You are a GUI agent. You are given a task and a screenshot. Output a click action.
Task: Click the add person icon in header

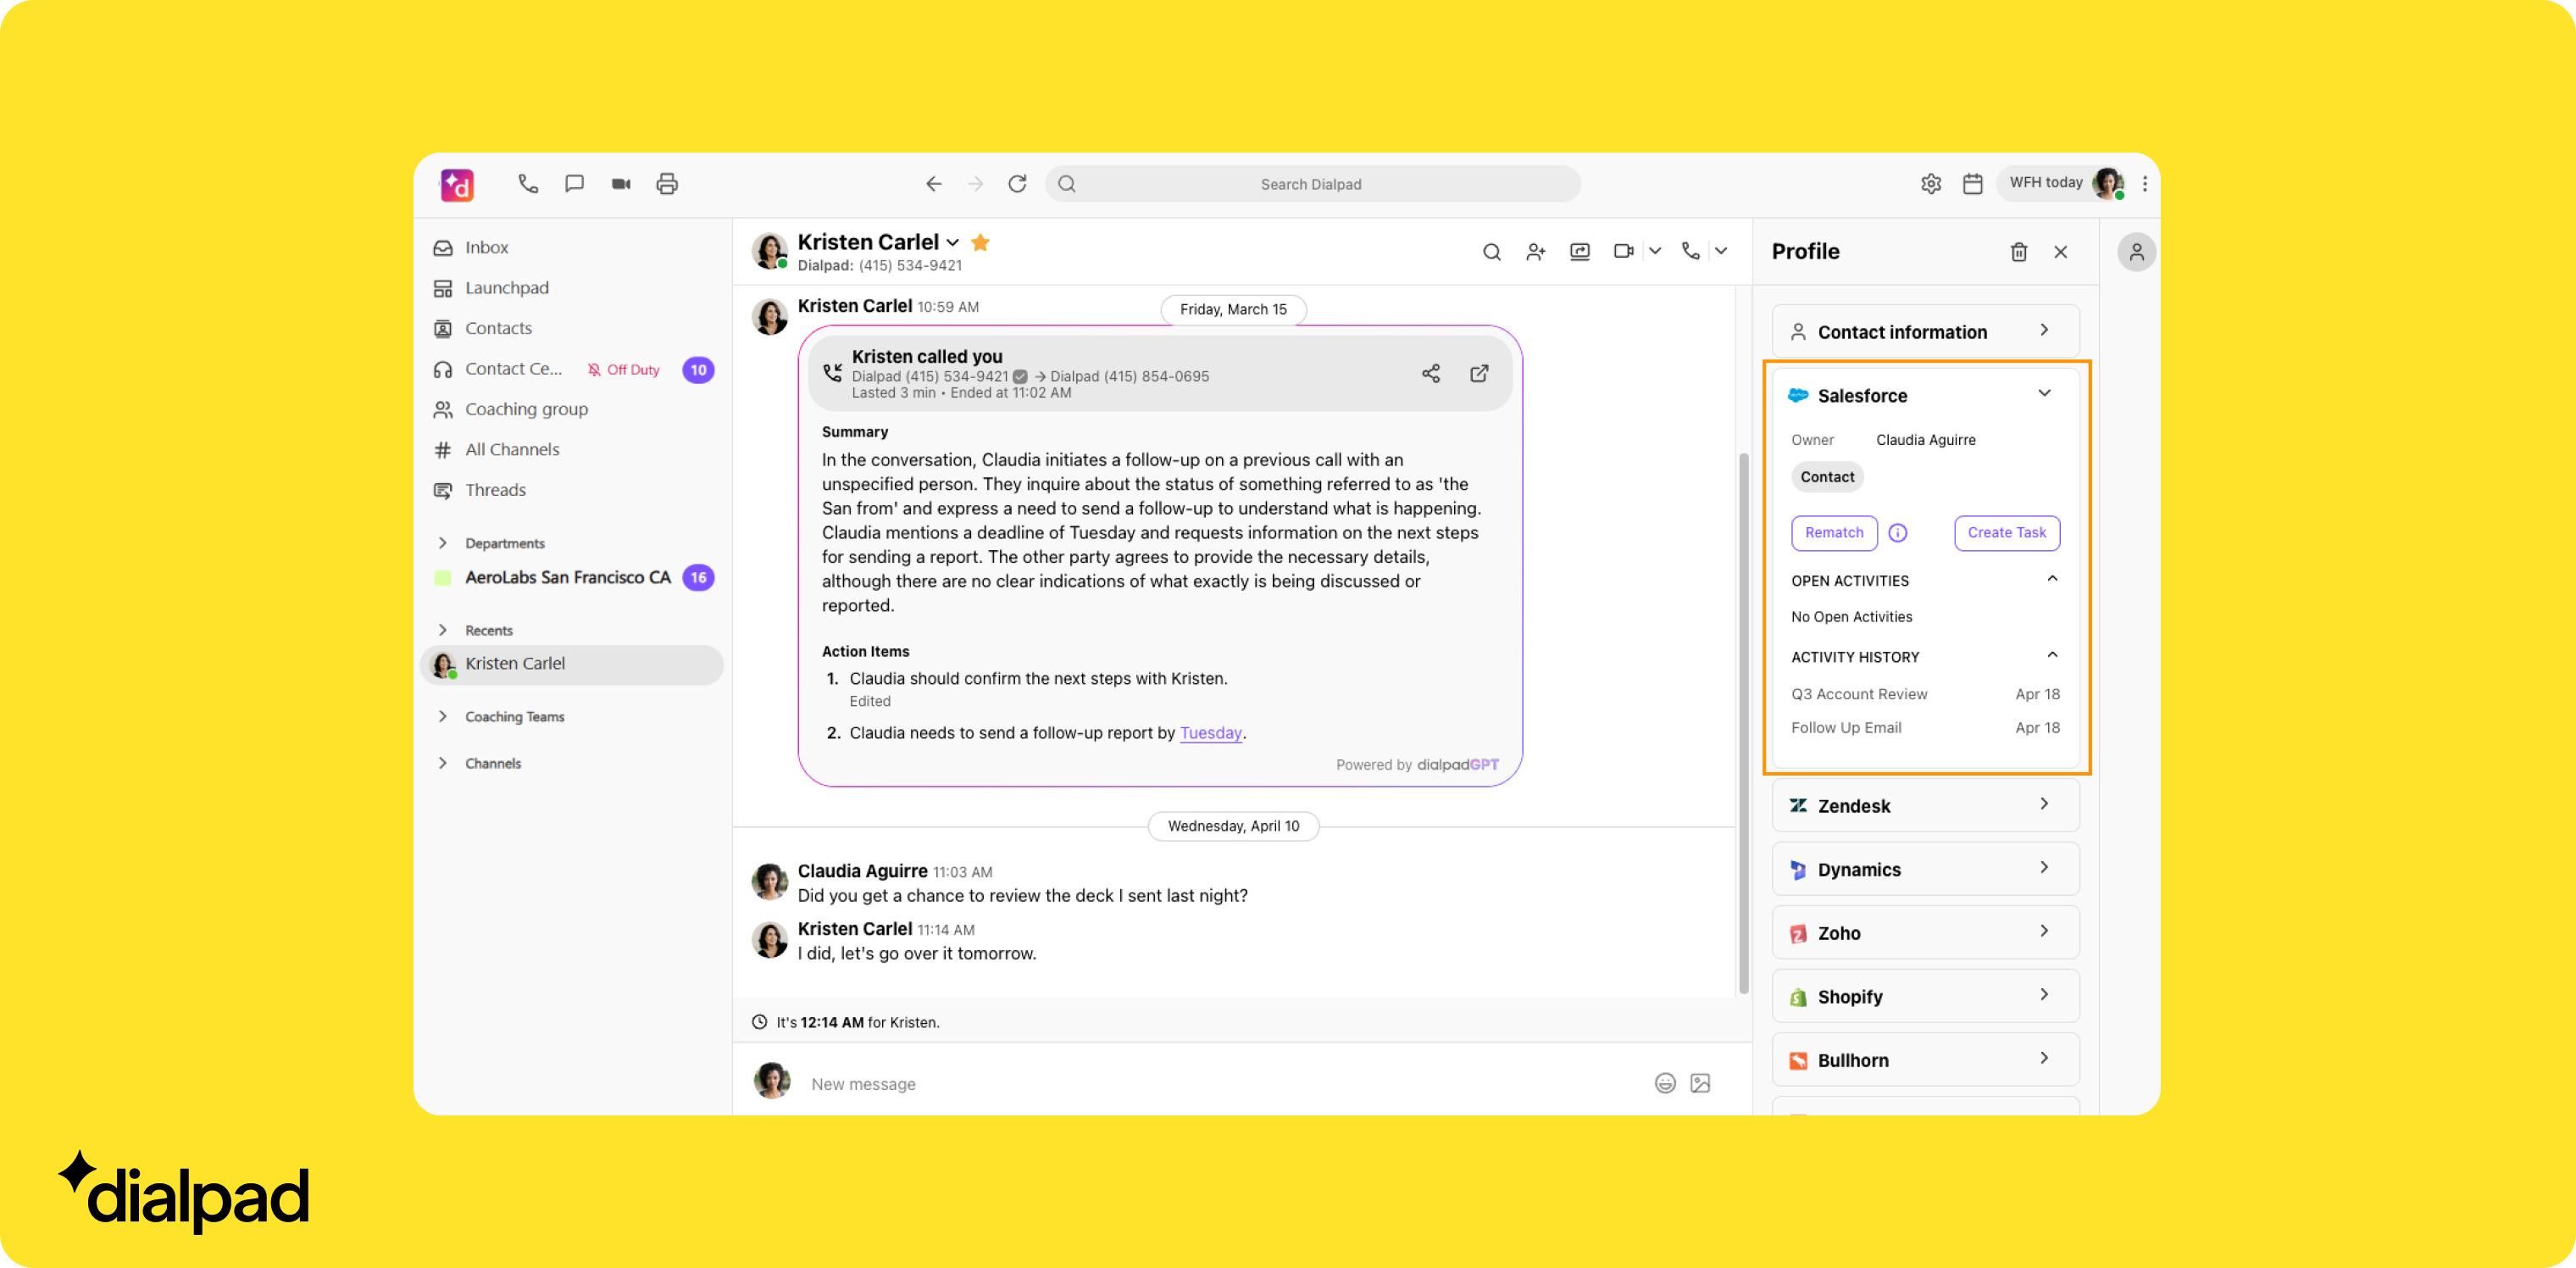pos(1535,252)
